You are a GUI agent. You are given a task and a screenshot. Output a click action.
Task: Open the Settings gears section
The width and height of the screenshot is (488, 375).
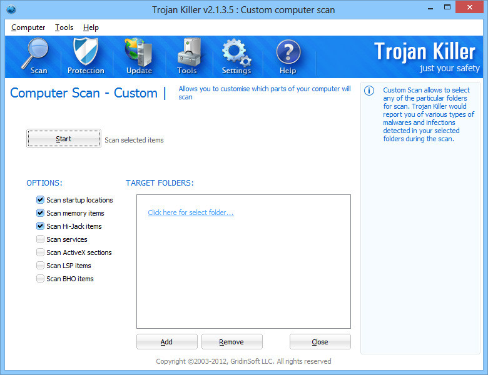[236, 56]
